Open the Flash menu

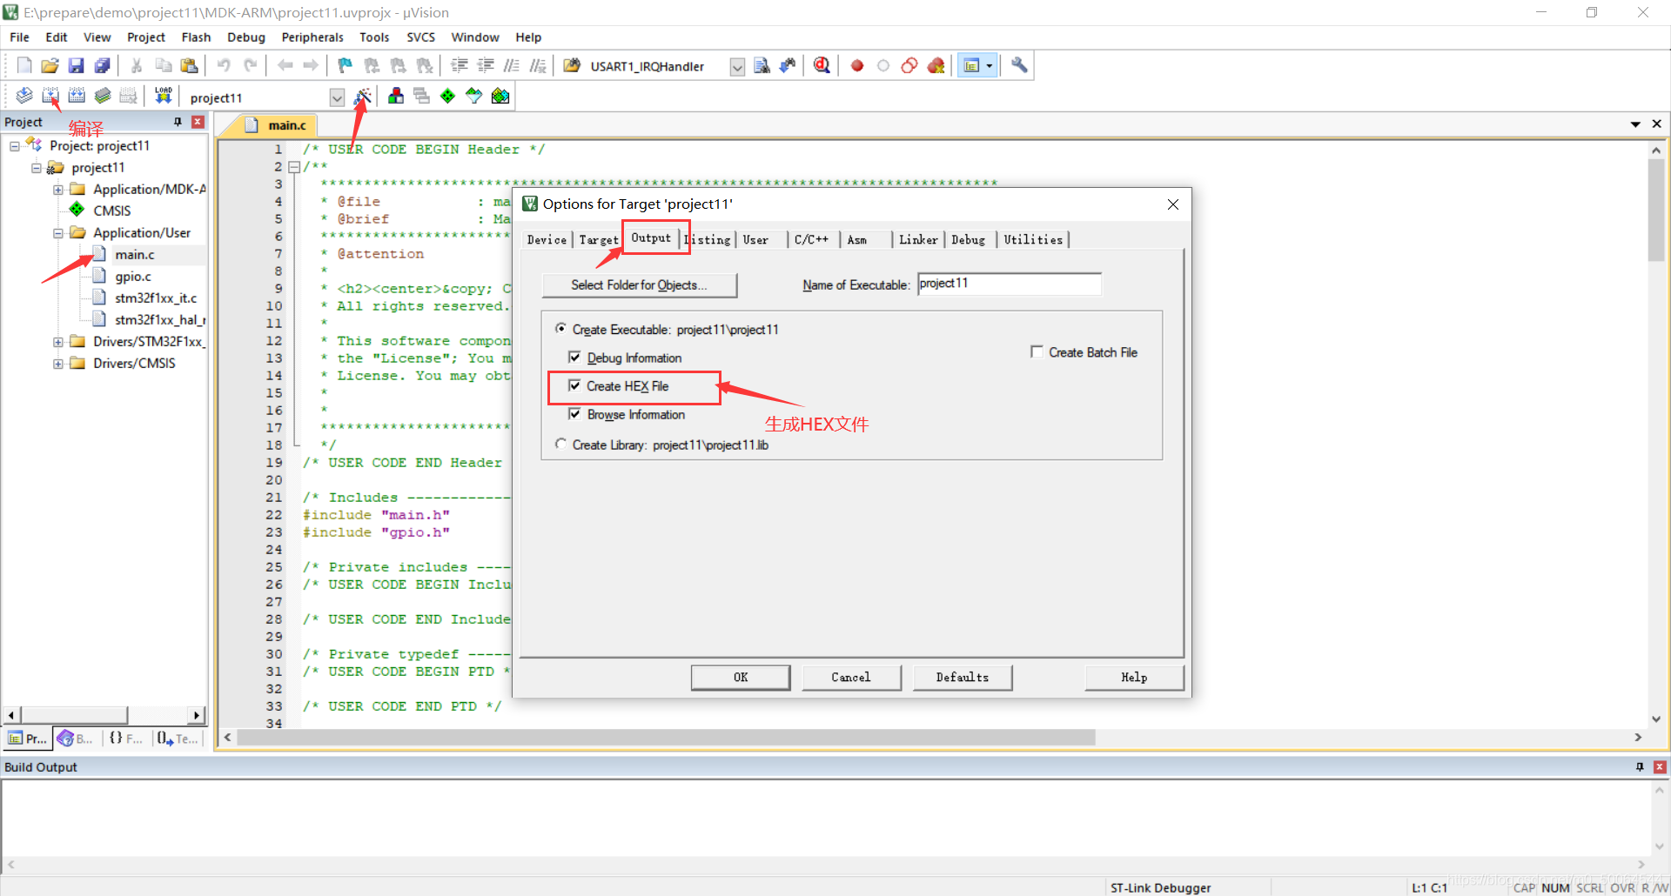pyautogui.click(x=196, y=37)
